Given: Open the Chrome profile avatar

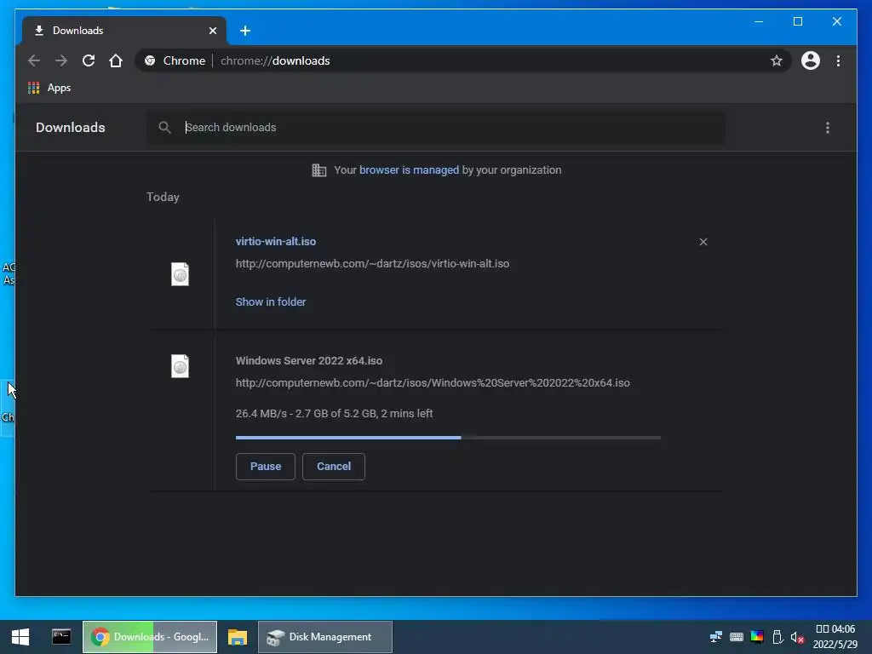Looking at the screenshot, I should (x=811, y=60).
